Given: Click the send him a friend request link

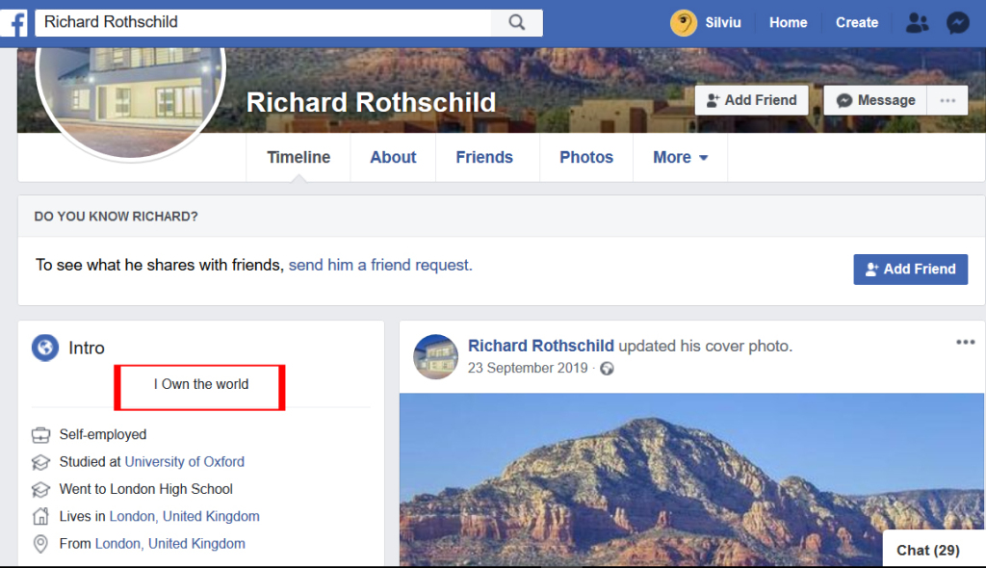Looking at the screenshot, I should pos(380,265).
